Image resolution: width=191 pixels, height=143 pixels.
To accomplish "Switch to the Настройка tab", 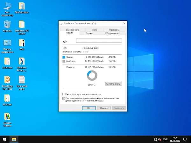I will (114, 30).
